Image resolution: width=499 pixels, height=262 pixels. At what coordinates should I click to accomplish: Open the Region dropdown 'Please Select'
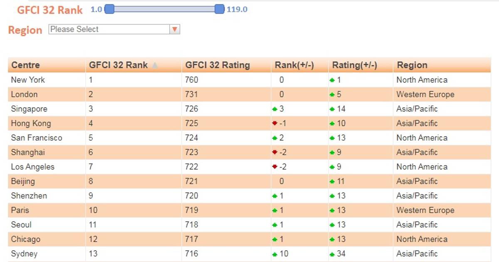[x=114, y=29]
